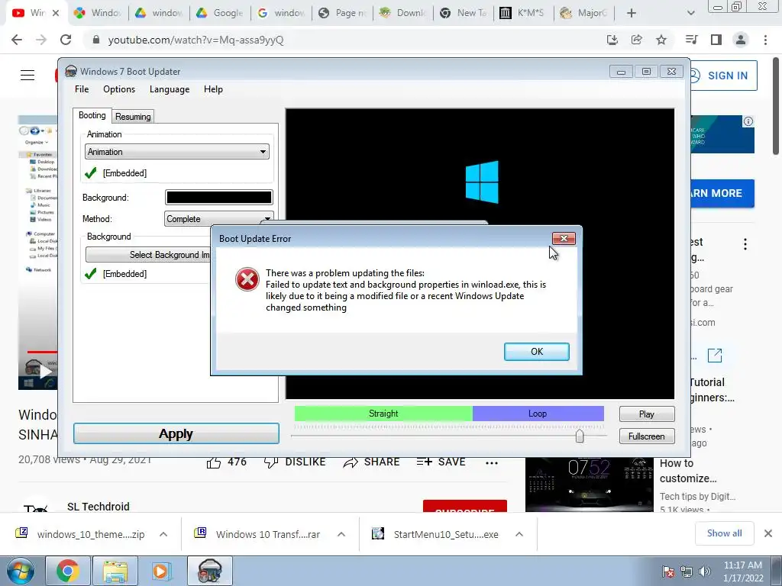
Task: Close the downloads bar
Action: pyautogui.click(x=768, y=533)
